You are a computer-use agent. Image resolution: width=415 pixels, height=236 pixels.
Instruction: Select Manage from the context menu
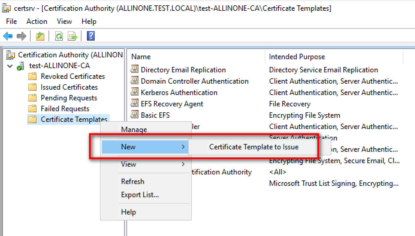coord(134,130)
